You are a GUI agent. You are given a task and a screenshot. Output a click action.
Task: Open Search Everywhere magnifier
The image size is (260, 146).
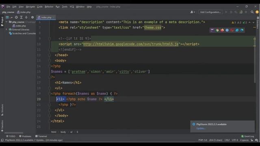[252, 12]
